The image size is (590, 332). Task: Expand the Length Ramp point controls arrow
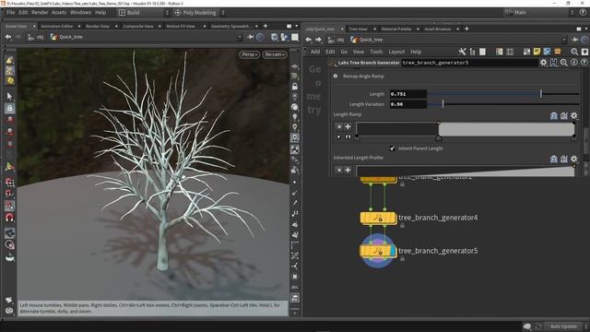coord(338,137)
